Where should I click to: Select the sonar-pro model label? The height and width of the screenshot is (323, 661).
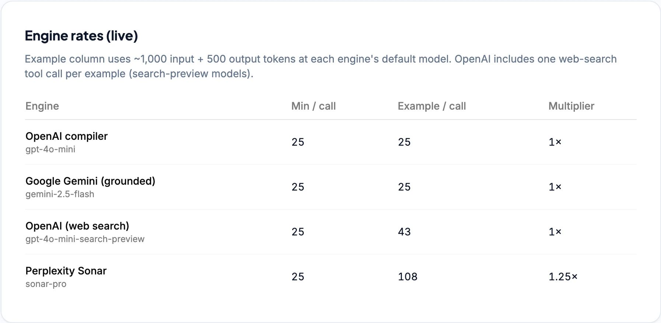tap(46, 284)
